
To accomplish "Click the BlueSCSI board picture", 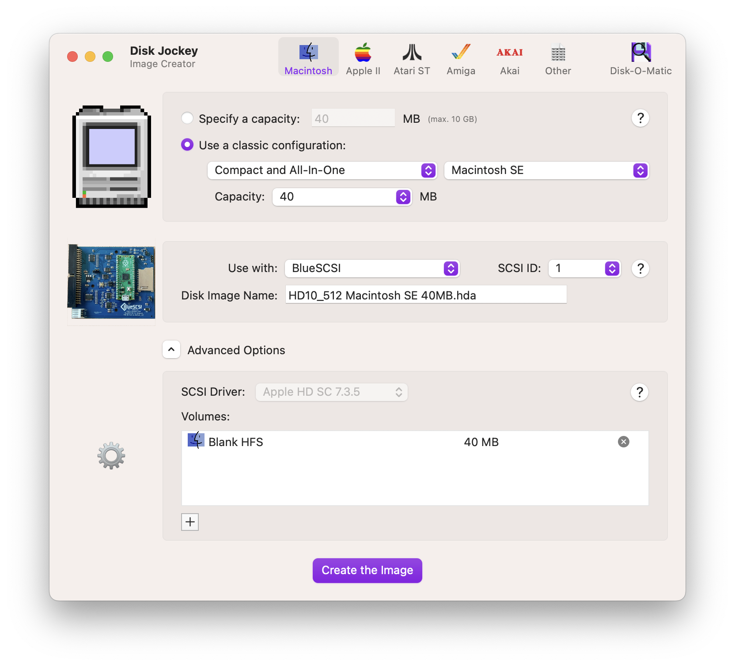I will coord(111,281).
